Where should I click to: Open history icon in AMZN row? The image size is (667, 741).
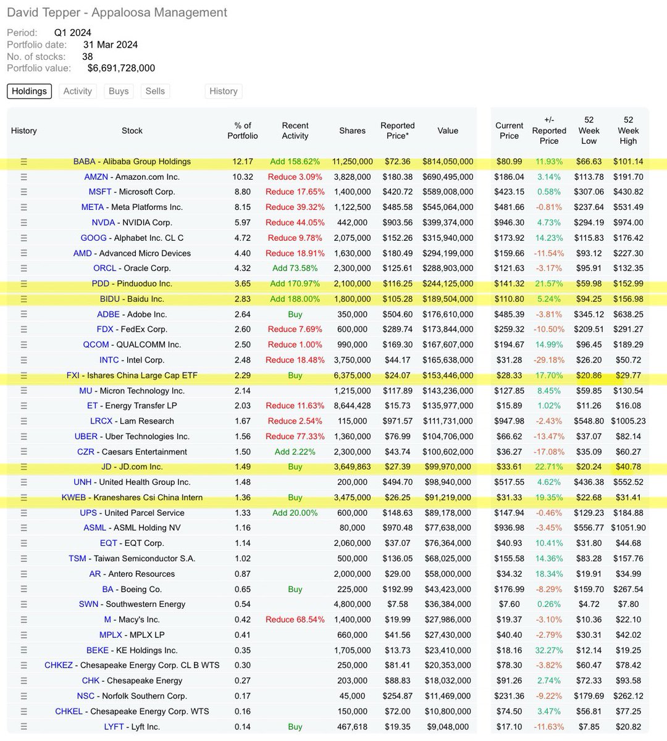tap(24, 177)
